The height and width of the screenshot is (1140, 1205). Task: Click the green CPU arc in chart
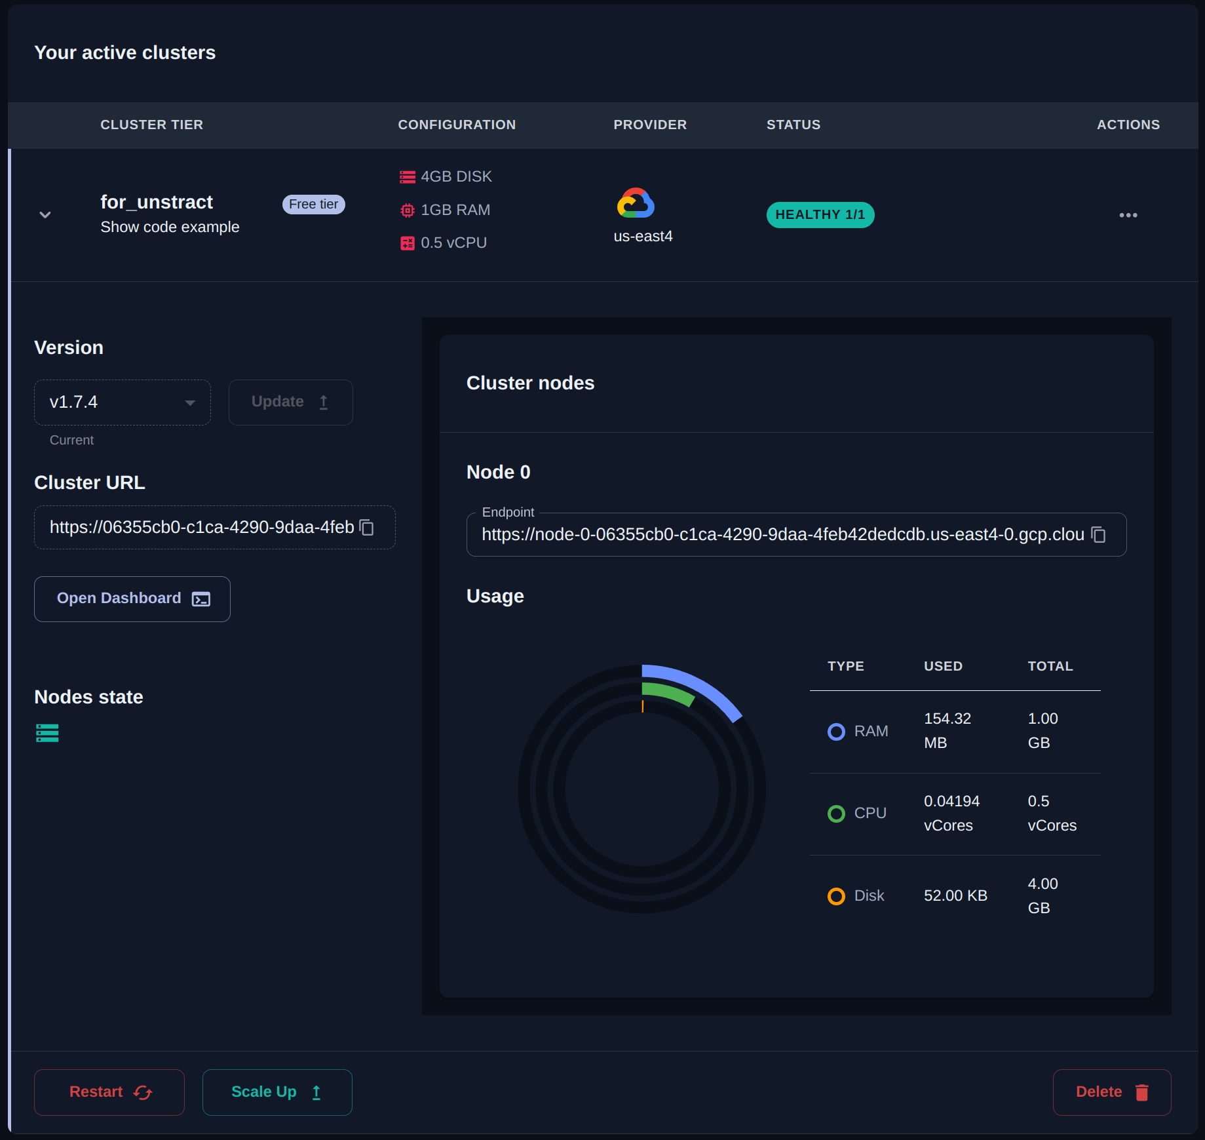click(x=670, y=692)
